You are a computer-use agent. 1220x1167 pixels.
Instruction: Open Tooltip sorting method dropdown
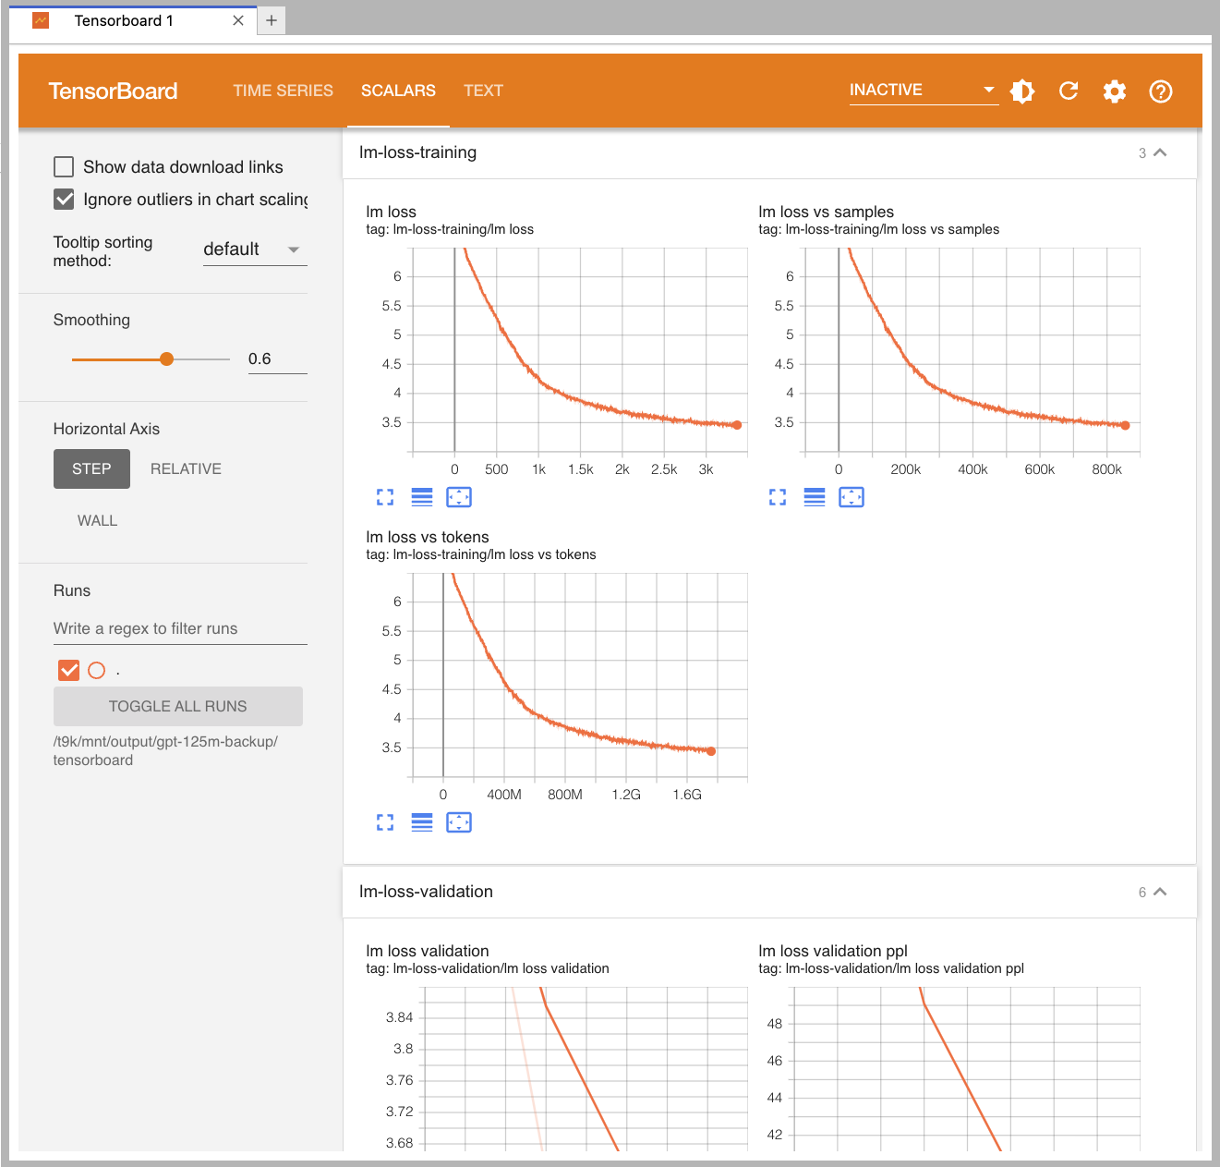pos(255,249)
